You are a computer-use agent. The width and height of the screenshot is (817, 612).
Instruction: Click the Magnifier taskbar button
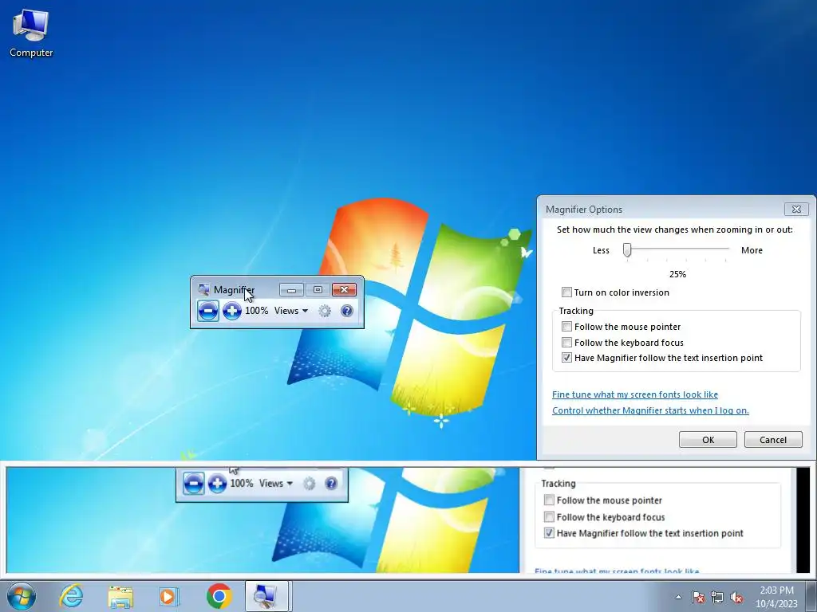pos(266,596)
